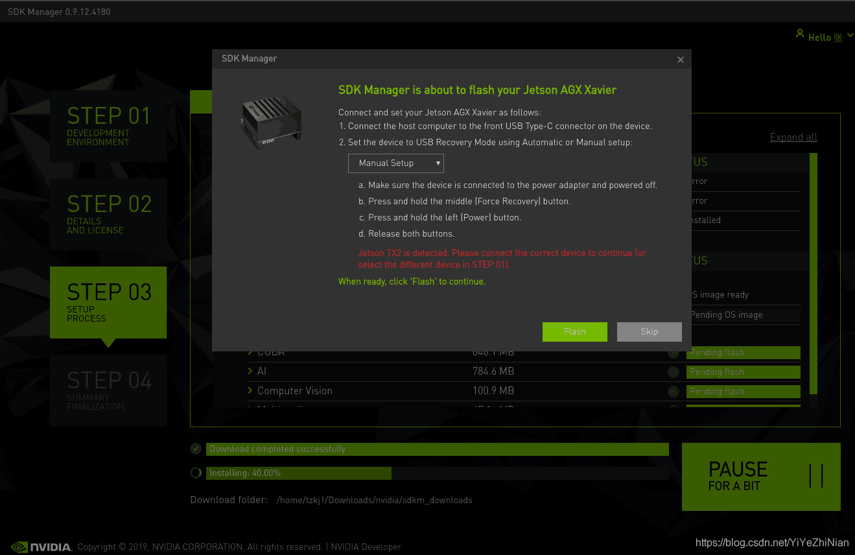
Task: Click the Flash button
Action: click(575, 332)
